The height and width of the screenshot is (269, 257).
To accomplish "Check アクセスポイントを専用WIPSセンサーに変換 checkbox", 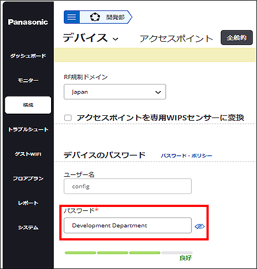I will [x=68, y=117].
